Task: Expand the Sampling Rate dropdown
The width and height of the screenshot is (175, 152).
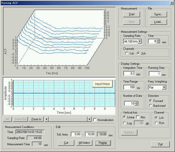Action: (140, 42)
